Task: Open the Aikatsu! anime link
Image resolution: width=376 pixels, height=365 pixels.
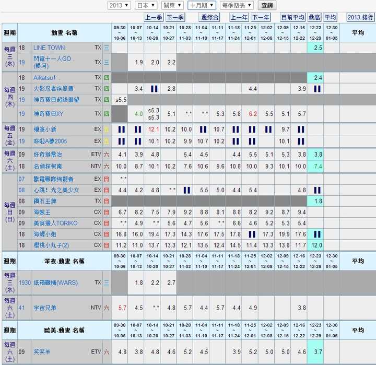Action: point(44,78)
